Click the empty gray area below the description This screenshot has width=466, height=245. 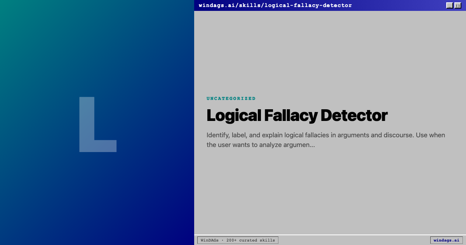tap(330, 191)
